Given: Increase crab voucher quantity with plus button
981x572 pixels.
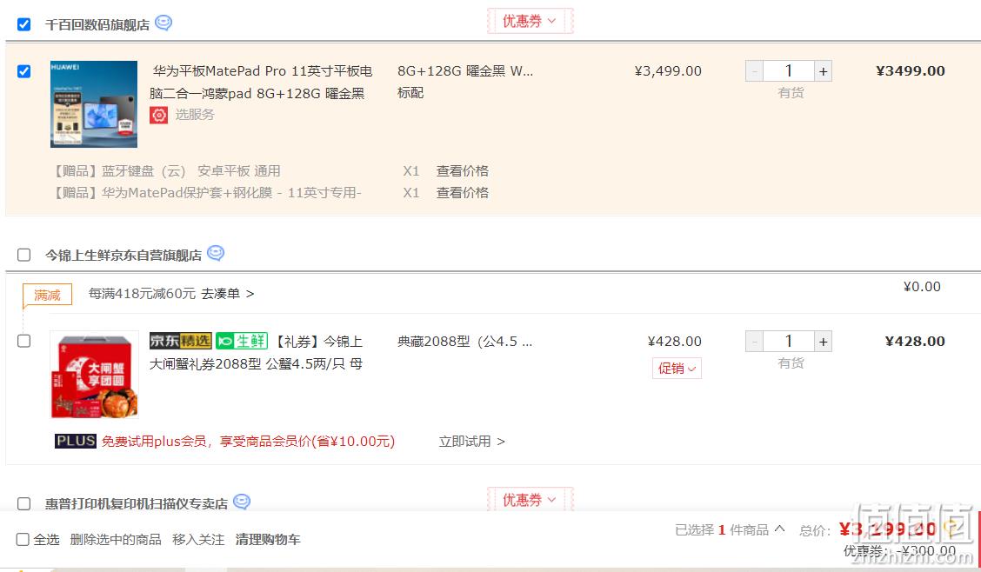Looking at the screenshot, I should click(x=824, y=342).
